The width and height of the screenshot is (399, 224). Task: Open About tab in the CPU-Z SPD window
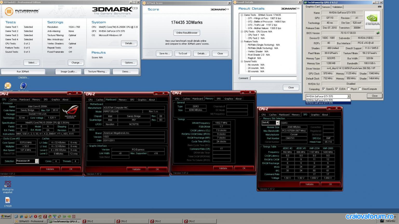point(325,115)
